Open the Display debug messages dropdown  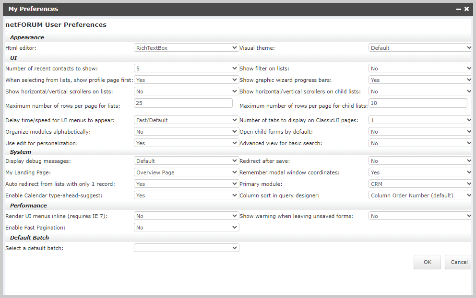tap(186, 160)
